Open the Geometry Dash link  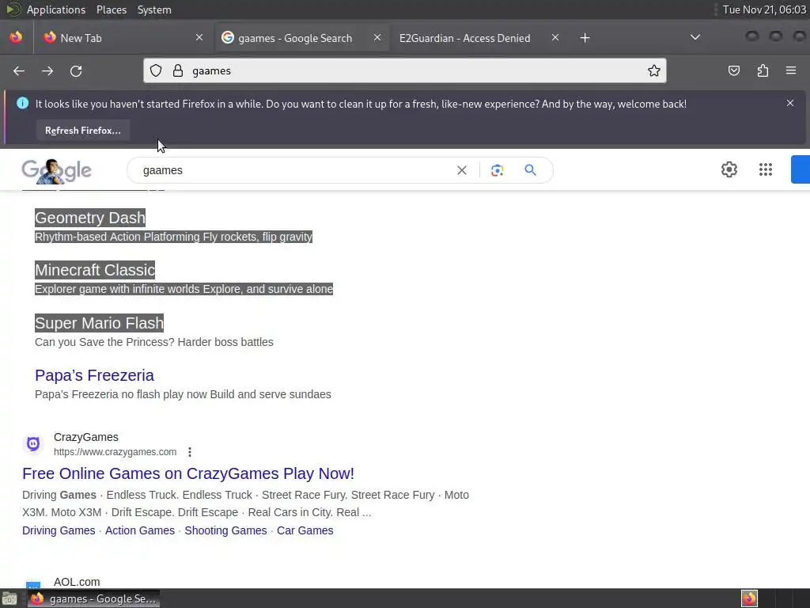click(90, 218)
